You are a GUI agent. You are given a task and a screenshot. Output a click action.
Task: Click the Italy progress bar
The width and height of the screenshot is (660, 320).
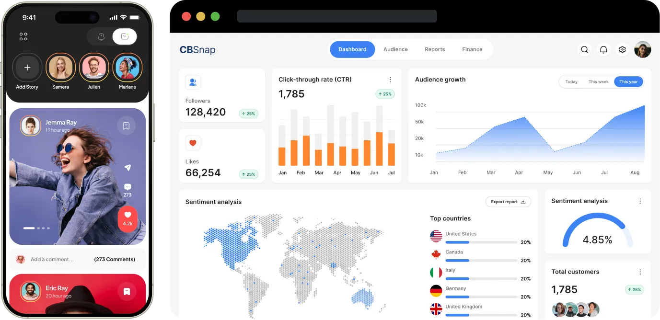coord(481,278)
